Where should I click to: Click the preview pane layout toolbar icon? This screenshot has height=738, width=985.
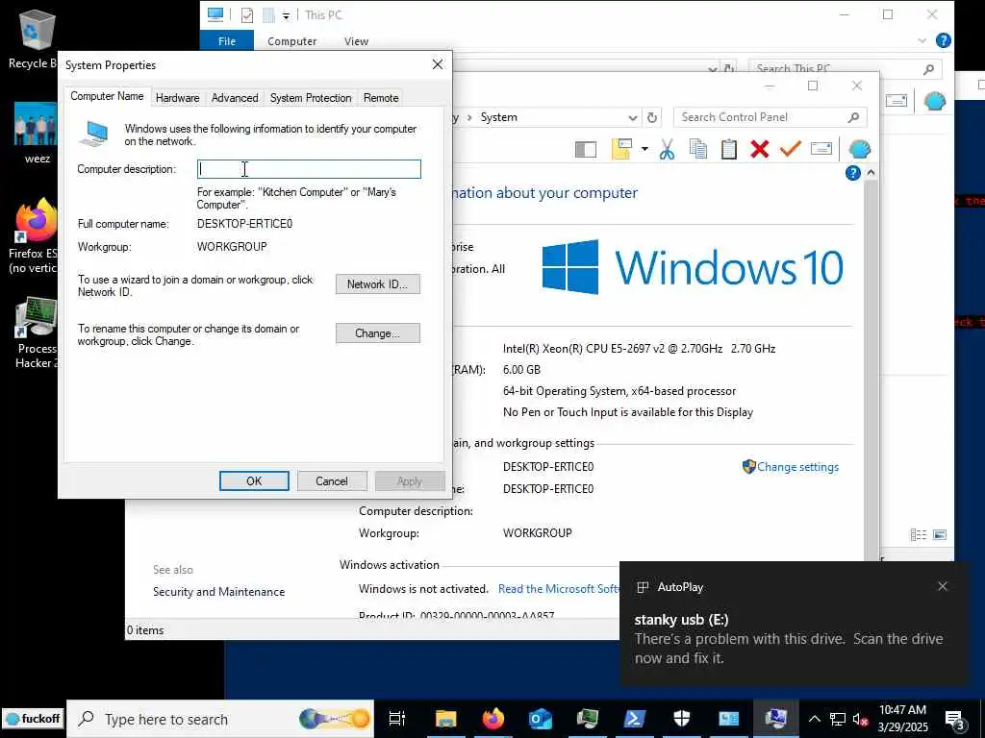point(586,149)
